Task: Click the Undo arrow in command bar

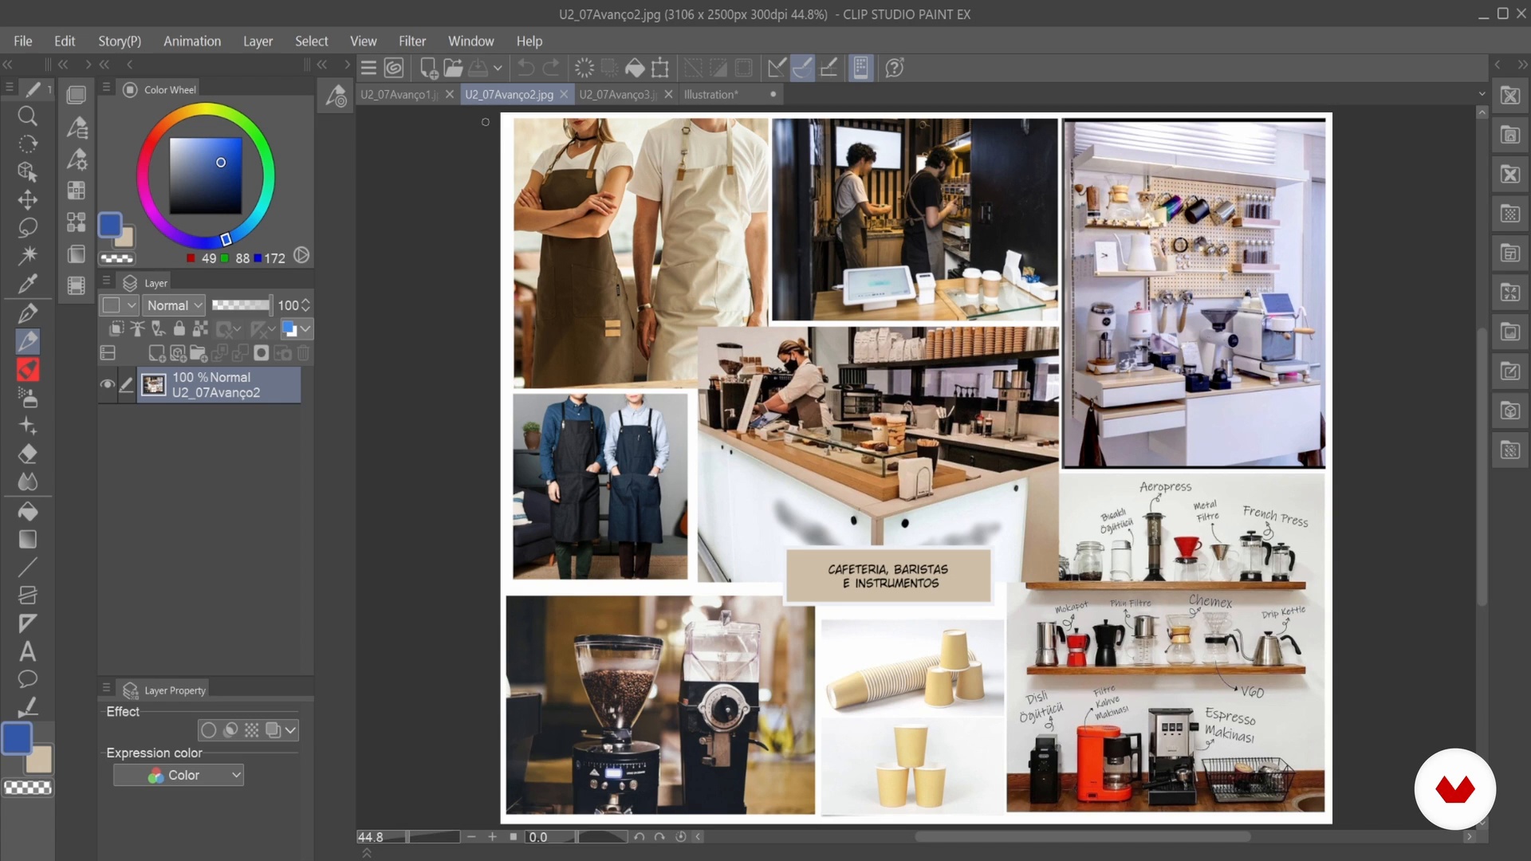Action: (x=525, y=69)
